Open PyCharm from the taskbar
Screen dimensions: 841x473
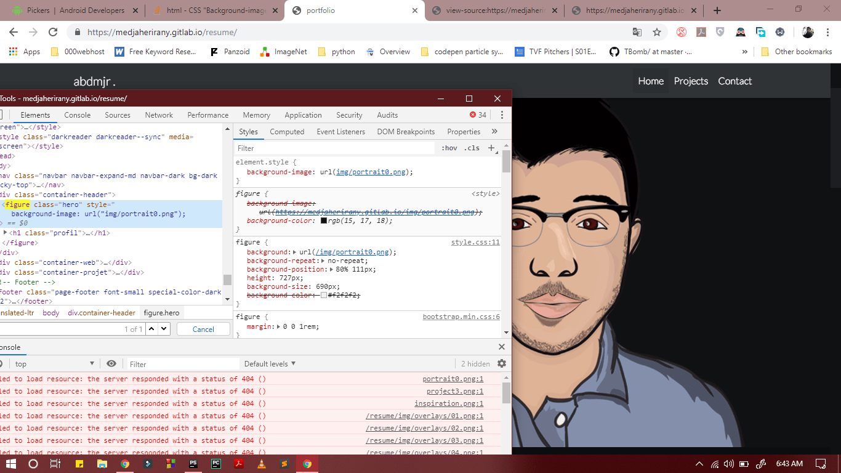click(216, 464)
